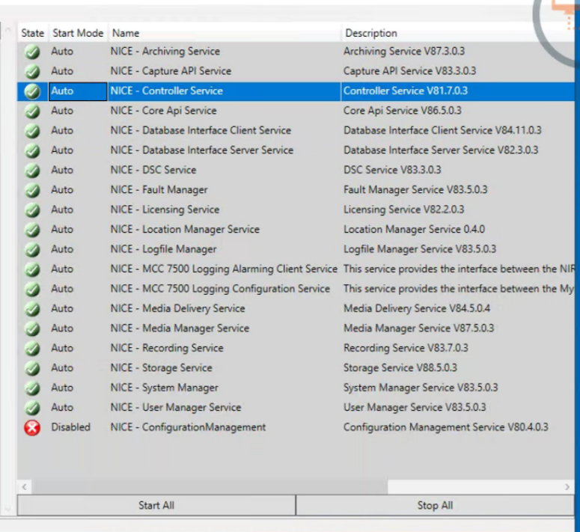Viewport: 580px width, 532px height.
Task: Click Disabled start mode of ConfigurationManagement
Action: tap(70, 427)
